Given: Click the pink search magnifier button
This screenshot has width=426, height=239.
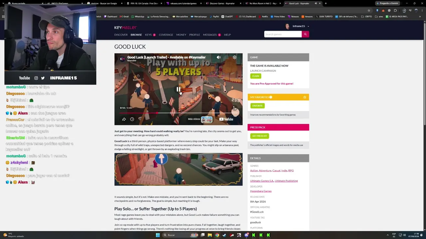Looking at the screenshot, I should 305,34.
